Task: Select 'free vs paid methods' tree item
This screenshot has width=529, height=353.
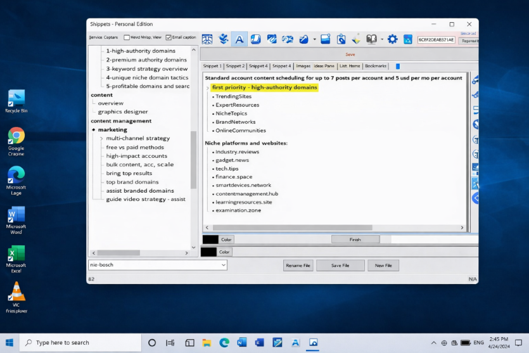Action: click(x=134, y=148)
